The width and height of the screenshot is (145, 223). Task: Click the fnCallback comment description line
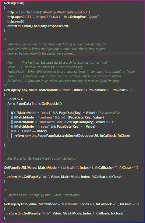[x=64, y=81]
